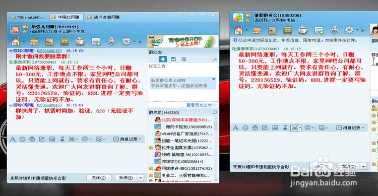The width and height of the screenshot is (378, 196).
Task: Open group photo album icon in 华强北网赚 window
Action: (x=49, y=42)
